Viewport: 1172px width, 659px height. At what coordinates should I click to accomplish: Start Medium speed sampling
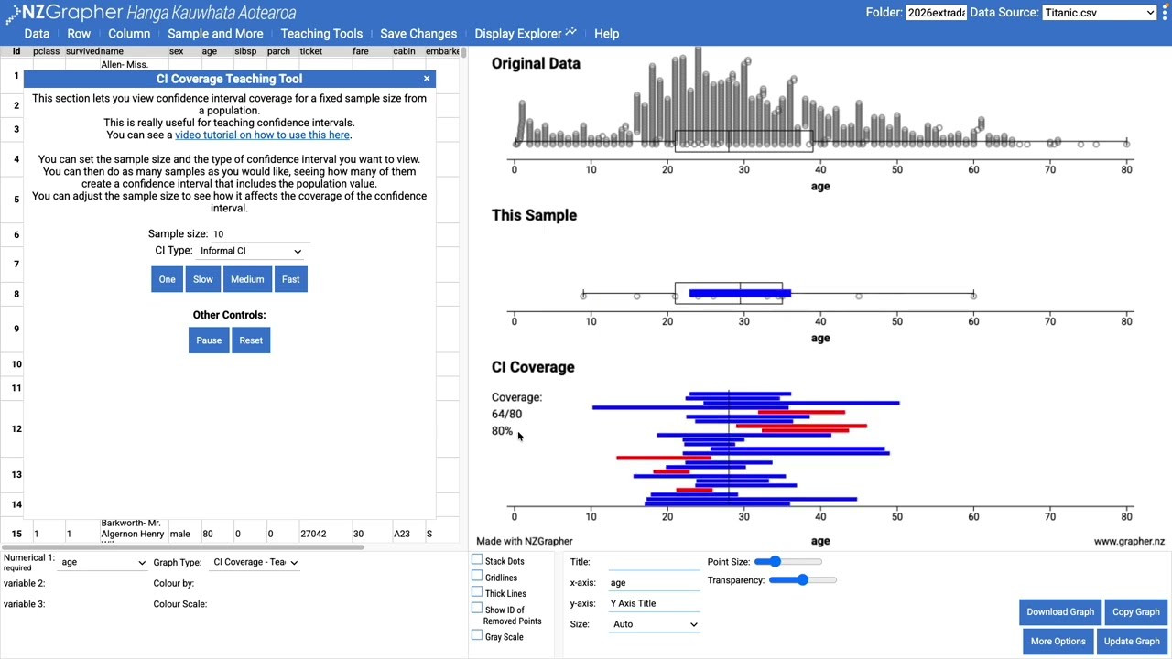coord(247,279)
